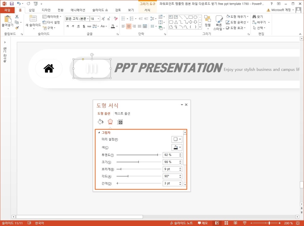This screenshot has height=226, width=304.
Task: Open the 미리 설정 shadow presets dropdown
Action: 177,139
